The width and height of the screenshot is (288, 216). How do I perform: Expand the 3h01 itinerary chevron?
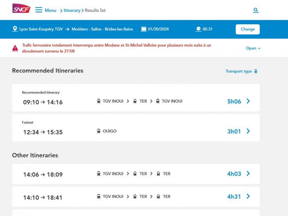point(248,131)
